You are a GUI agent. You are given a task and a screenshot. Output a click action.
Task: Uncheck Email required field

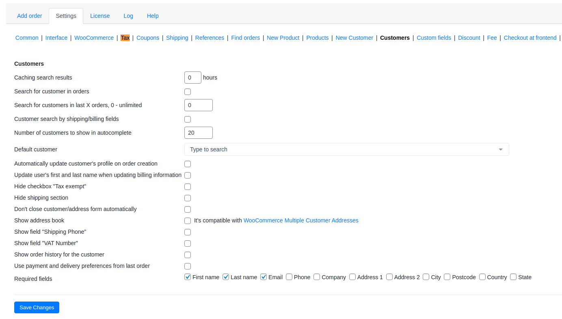[264, 277]
